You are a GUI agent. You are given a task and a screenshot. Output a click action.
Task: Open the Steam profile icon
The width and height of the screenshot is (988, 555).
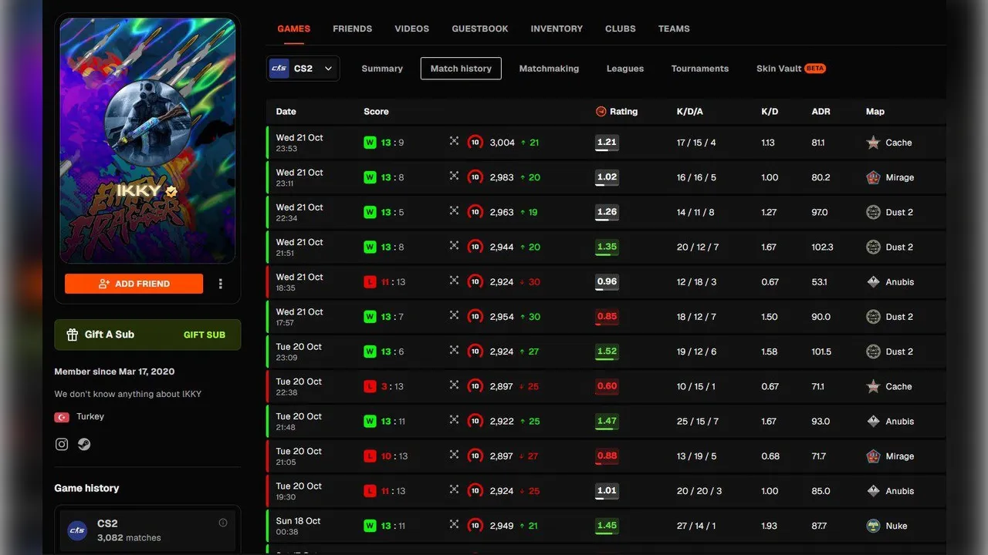click(x=84, y=444)
